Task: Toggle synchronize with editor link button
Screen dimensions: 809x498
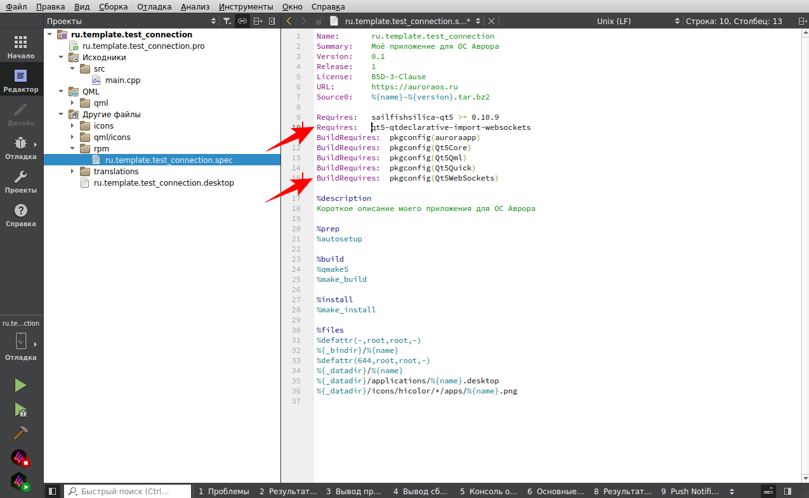Action: 242,21
